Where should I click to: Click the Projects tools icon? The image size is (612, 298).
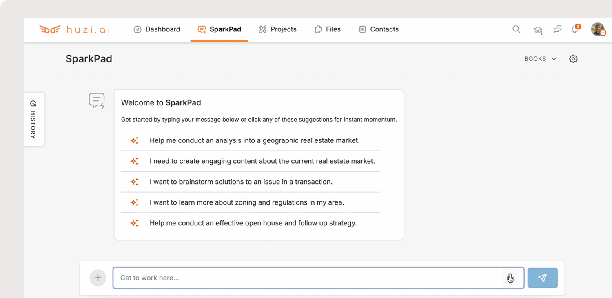click(263, 29)
